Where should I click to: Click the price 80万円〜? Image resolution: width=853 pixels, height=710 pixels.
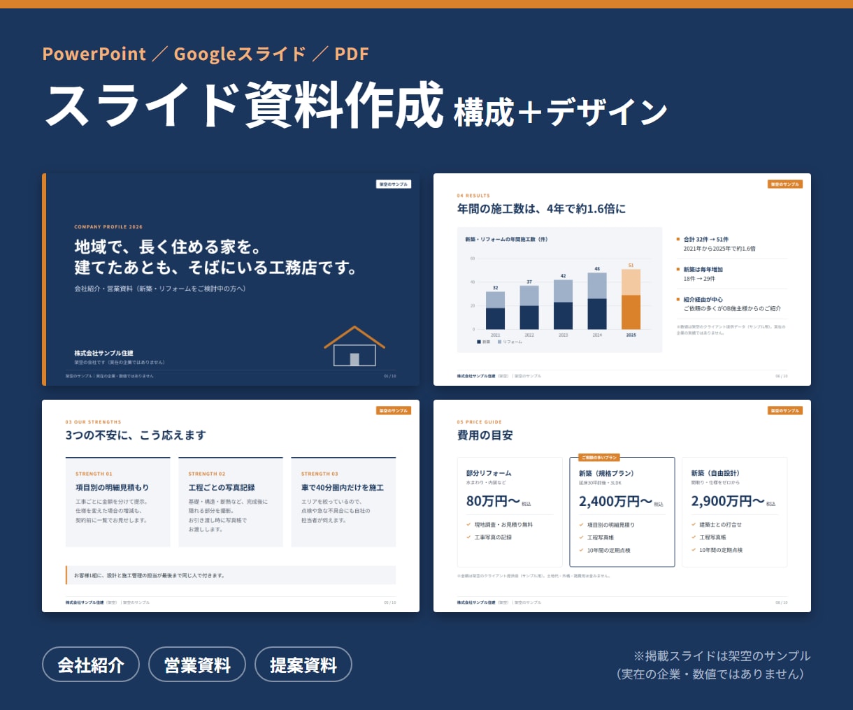(493, 501)
